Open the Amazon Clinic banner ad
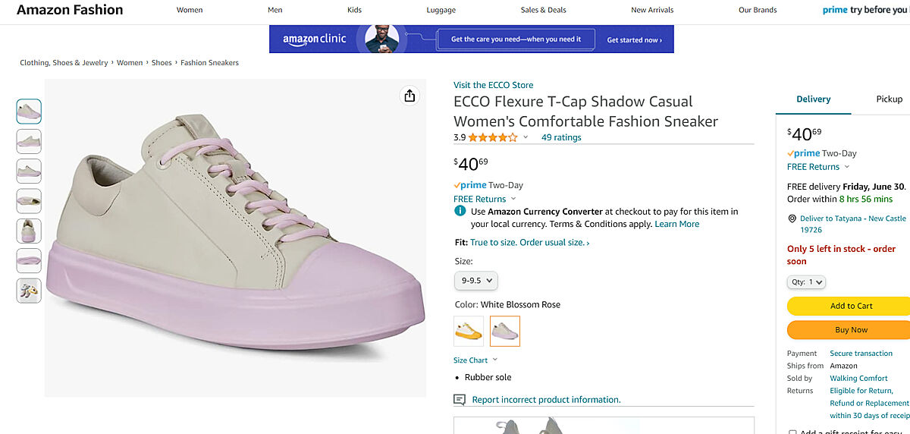 (471, 39)
